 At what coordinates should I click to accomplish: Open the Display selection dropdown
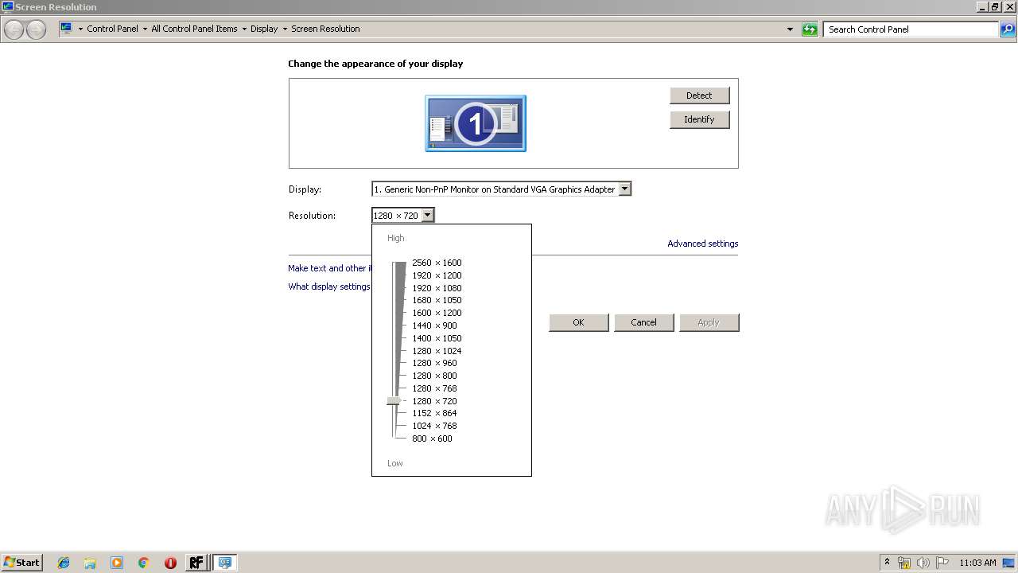[501, 189]
